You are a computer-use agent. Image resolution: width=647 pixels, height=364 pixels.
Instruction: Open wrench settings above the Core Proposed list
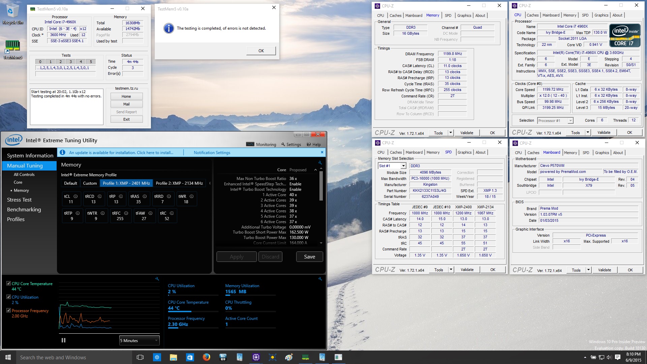320,162
